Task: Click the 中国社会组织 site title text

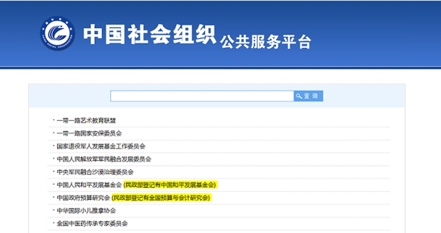Action: click(x=149, y=35)
